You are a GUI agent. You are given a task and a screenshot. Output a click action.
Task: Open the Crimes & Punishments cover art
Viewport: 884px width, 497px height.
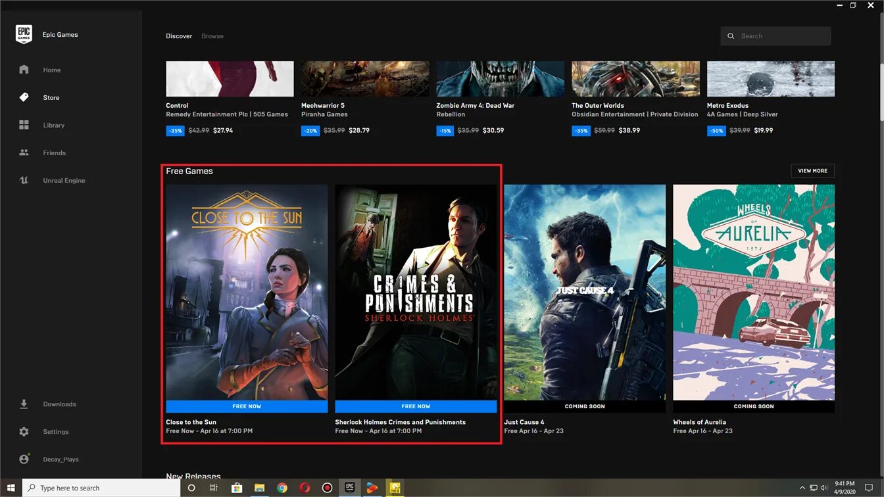(416, 292)
